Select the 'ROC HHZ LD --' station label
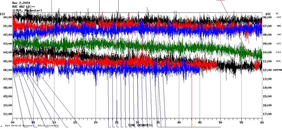Image resolution: width=282 pixels, height=129 pixels. point(24,7)
